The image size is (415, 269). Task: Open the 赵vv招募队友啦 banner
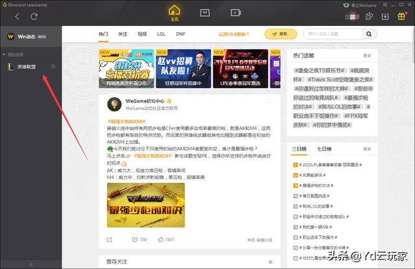tap(184, 69)
